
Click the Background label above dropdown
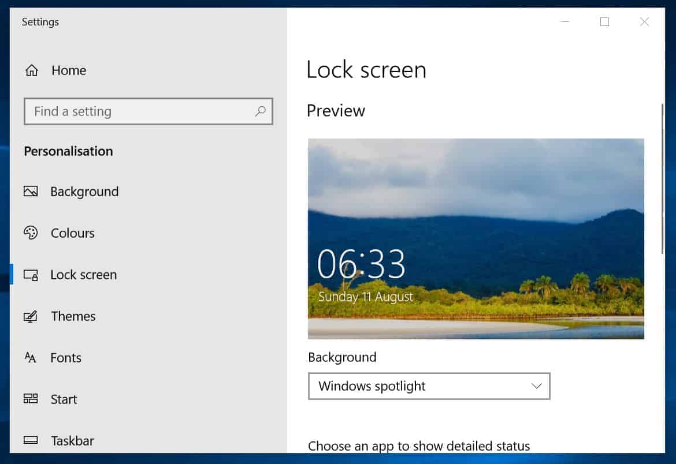coord(342,357)
